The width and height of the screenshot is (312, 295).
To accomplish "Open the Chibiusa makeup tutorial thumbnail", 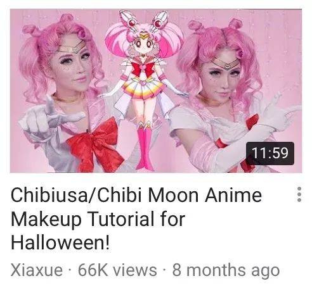I will (156, 91).
